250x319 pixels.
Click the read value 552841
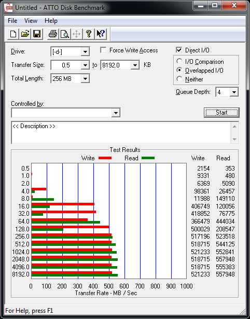225,252
